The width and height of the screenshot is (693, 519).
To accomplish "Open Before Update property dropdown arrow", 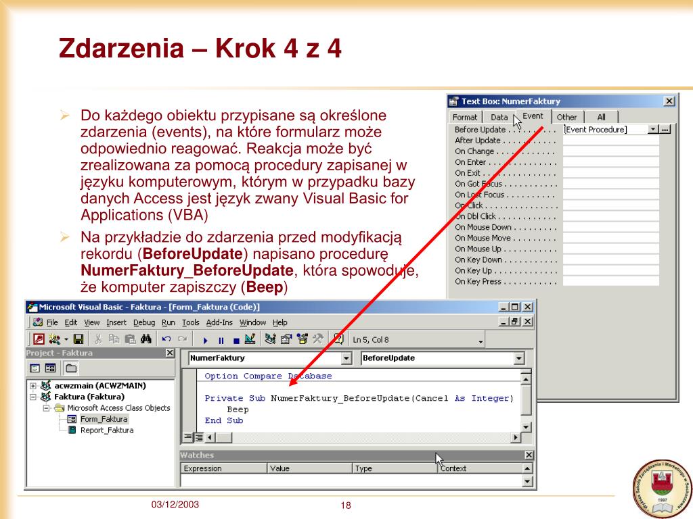I will [x=653, y=129].
